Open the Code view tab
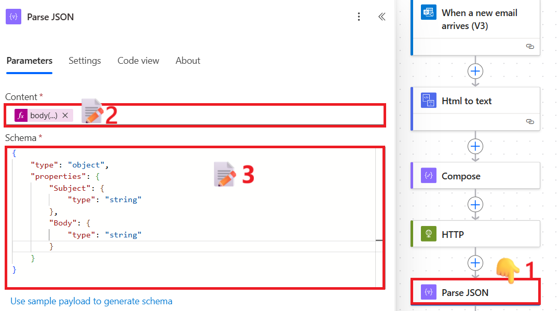Screen dimensions: 560x311 tap(138, 61)
